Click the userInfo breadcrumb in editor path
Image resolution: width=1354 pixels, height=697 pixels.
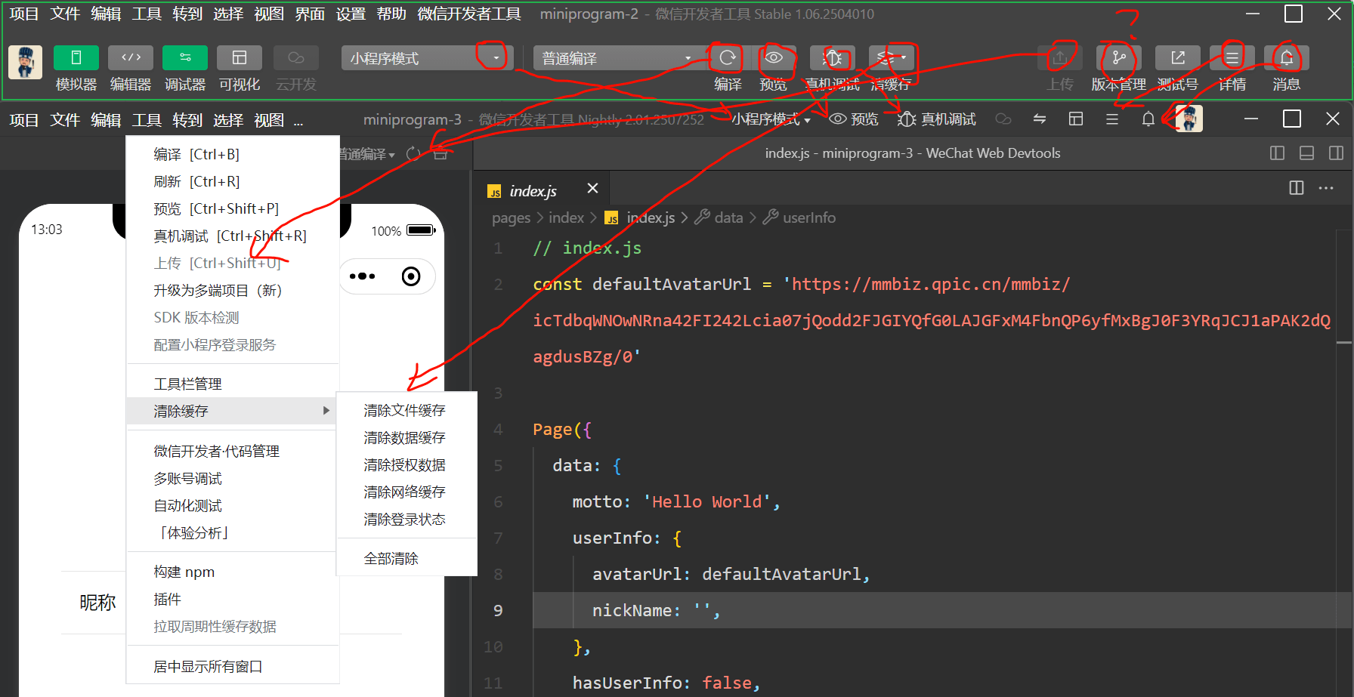click(x=808, y=218)
